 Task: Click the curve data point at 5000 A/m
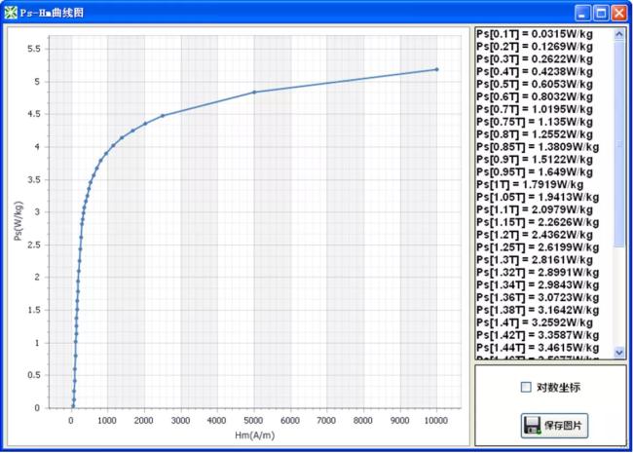pos(253,92)
